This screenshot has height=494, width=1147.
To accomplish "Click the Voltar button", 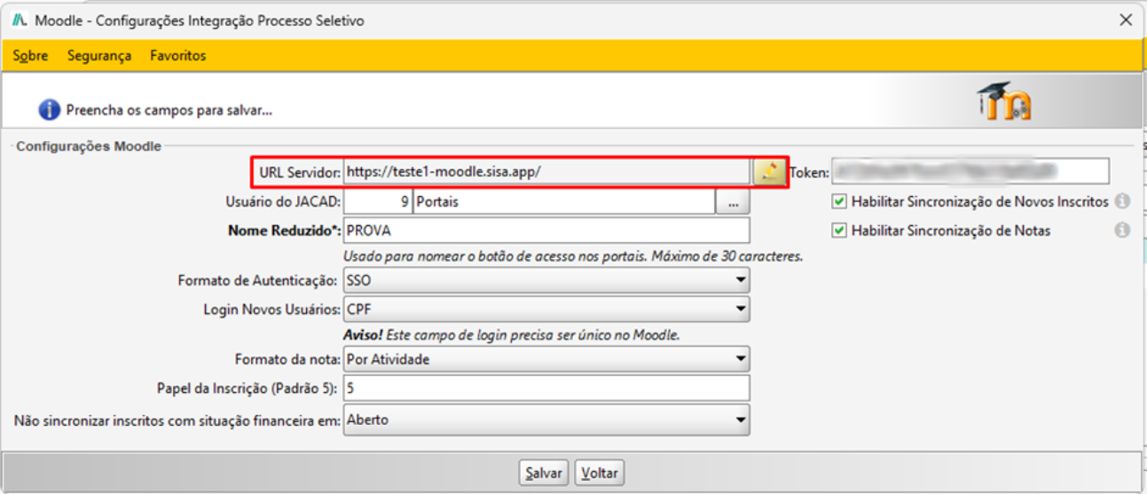I will tap(600, 473).
